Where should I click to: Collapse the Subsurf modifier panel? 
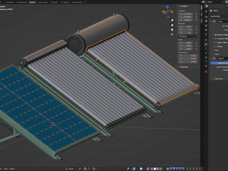click(211, 58)
